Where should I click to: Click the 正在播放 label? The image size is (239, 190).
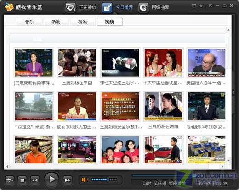(87, 7)
